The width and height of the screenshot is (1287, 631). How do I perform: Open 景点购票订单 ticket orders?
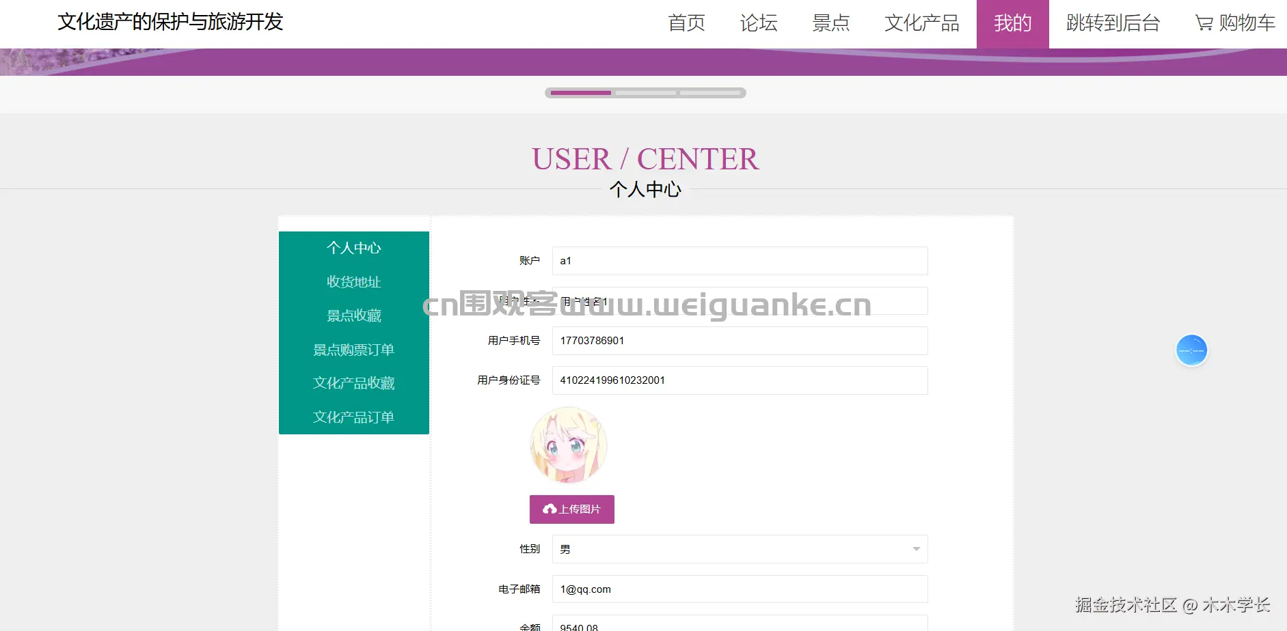click(353, 349)
